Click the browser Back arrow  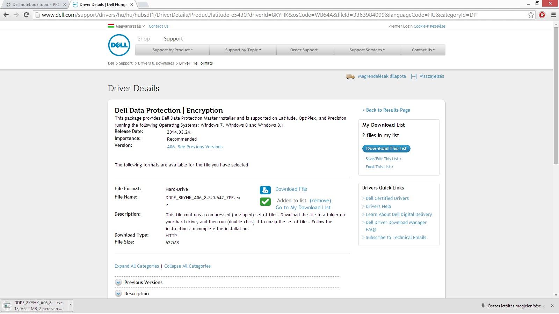click(x=6, y=15)
